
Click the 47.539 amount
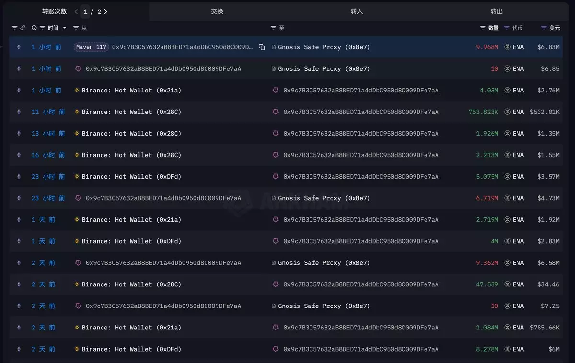pyautogui.click(x=487, y=284)
